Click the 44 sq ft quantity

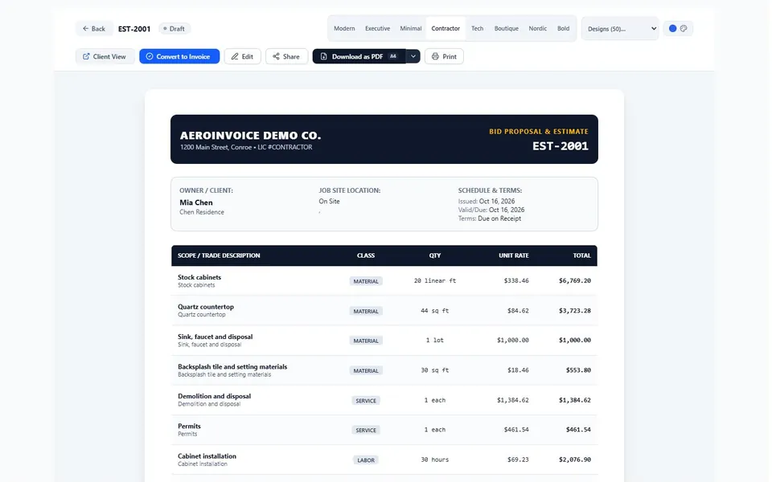click(x=435, y=311)
